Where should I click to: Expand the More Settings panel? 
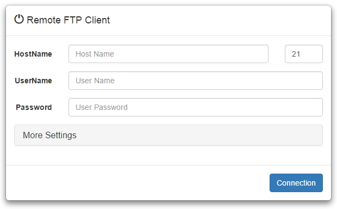pos(168,135)
